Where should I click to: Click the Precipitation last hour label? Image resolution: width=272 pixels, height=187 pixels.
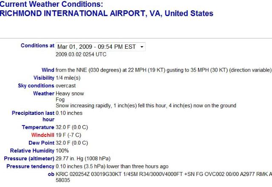coord(33,116)
